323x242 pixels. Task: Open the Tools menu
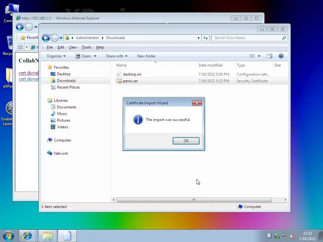86,47
